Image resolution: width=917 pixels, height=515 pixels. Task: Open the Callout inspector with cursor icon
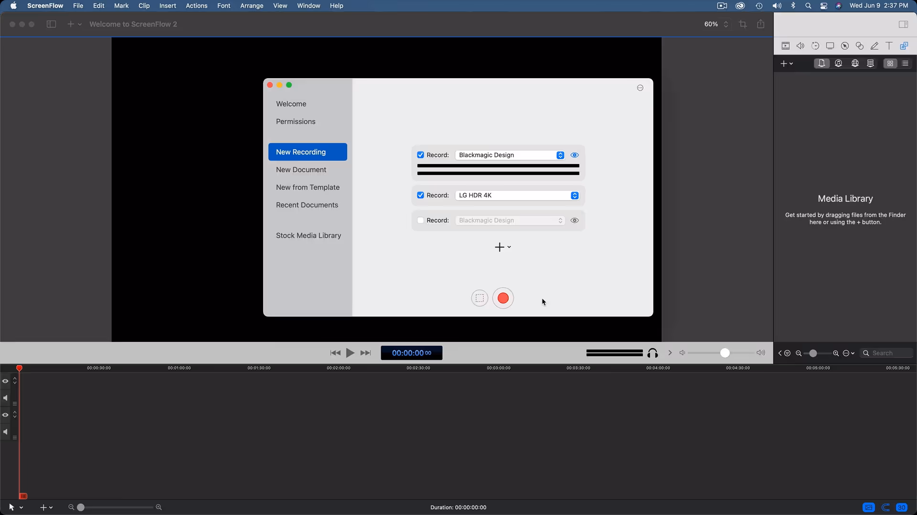(845, 46)
